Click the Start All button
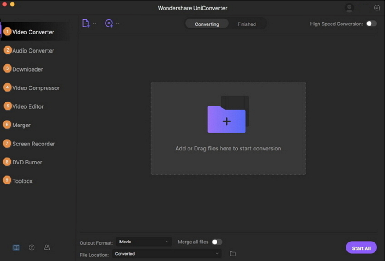385x261 pixels. click(x=361, y=248)
